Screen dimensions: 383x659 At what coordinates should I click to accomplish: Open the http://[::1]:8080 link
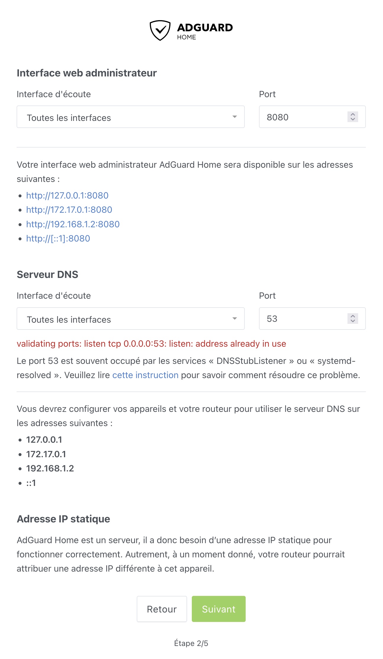[x=58, y=239]
